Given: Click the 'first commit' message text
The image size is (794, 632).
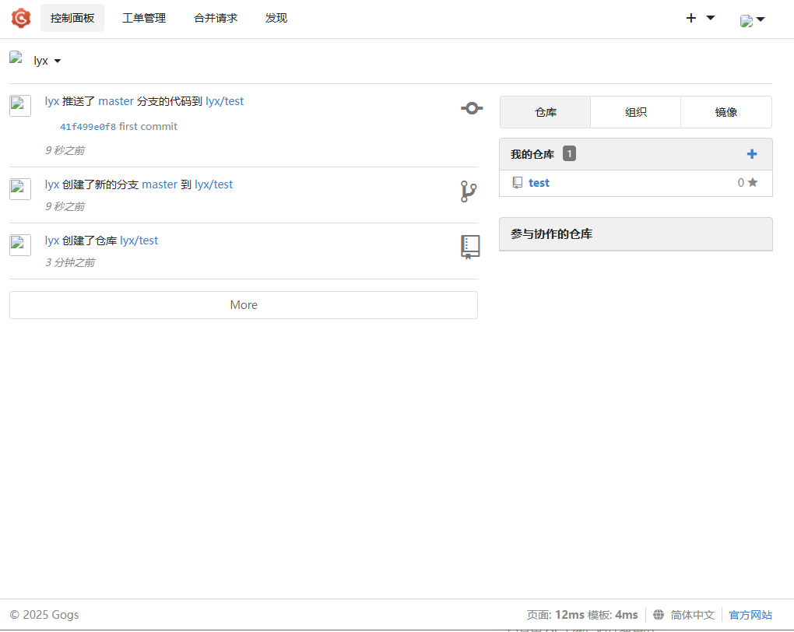Looking at the screenshot, I should coord(148,127).
